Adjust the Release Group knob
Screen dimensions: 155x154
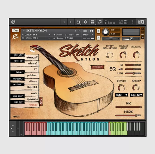point(123,55)
